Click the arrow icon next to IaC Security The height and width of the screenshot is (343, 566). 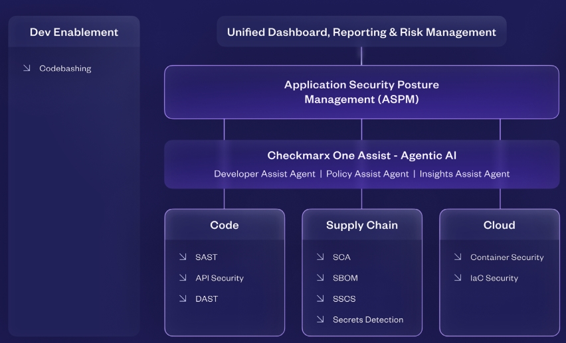(x=458, y=278)
